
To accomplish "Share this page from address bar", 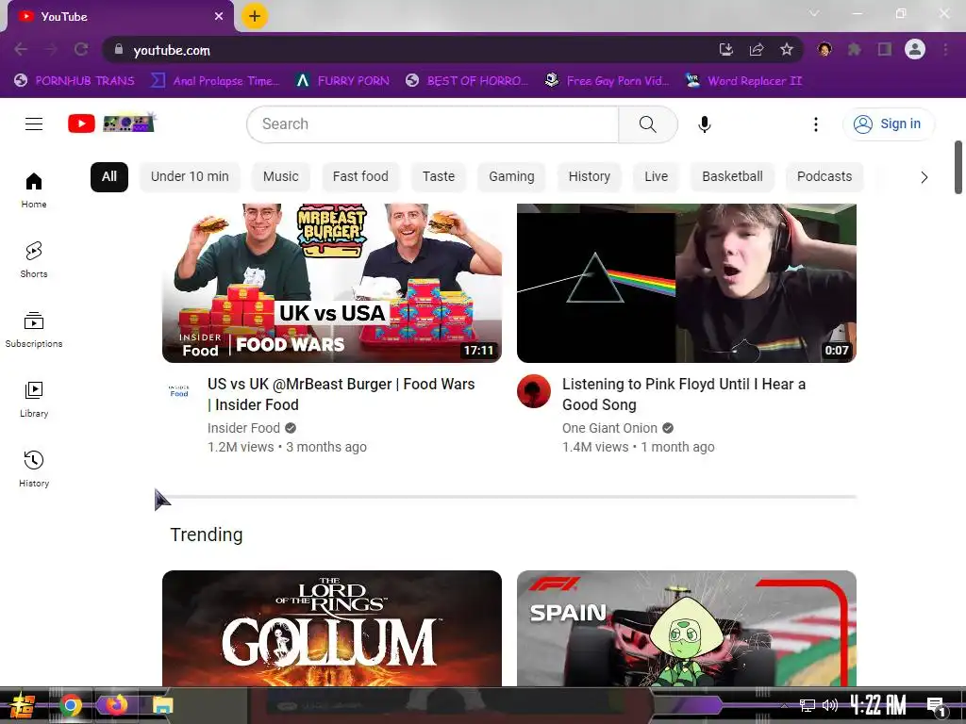I will 757,50.
